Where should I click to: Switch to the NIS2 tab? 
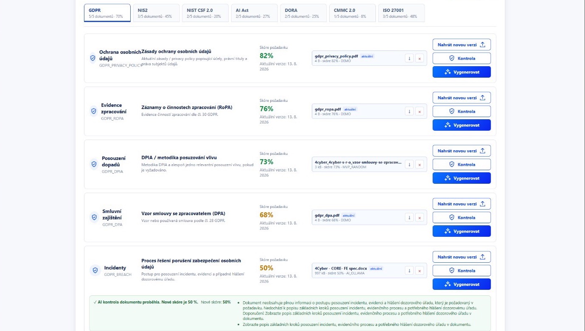click(x=156, y=13)
